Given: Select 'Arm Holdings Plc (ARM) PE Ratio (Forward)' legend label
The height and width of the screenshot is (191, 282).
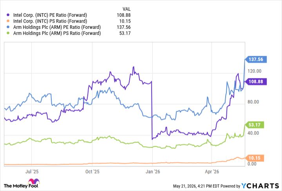Looking at the screenshot, I should (57, 27).
